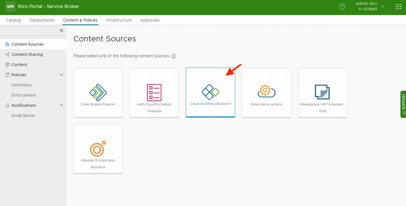Image resolution: width=406 pixels, height=206 pixels.
Task: Click the Policies section label
Action: (x=19, y=75)
